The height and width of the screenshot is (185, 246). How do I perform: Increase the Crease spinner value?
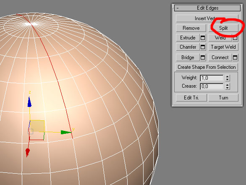[x=228, y=85]
